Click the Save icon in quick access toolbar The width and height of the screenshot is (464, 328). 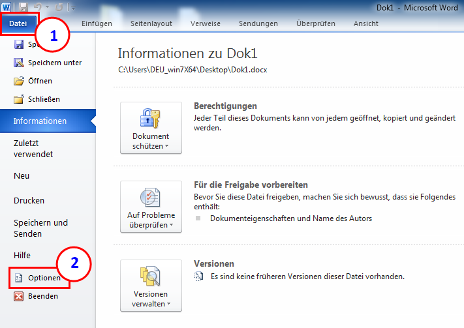[x=23, y=7]
